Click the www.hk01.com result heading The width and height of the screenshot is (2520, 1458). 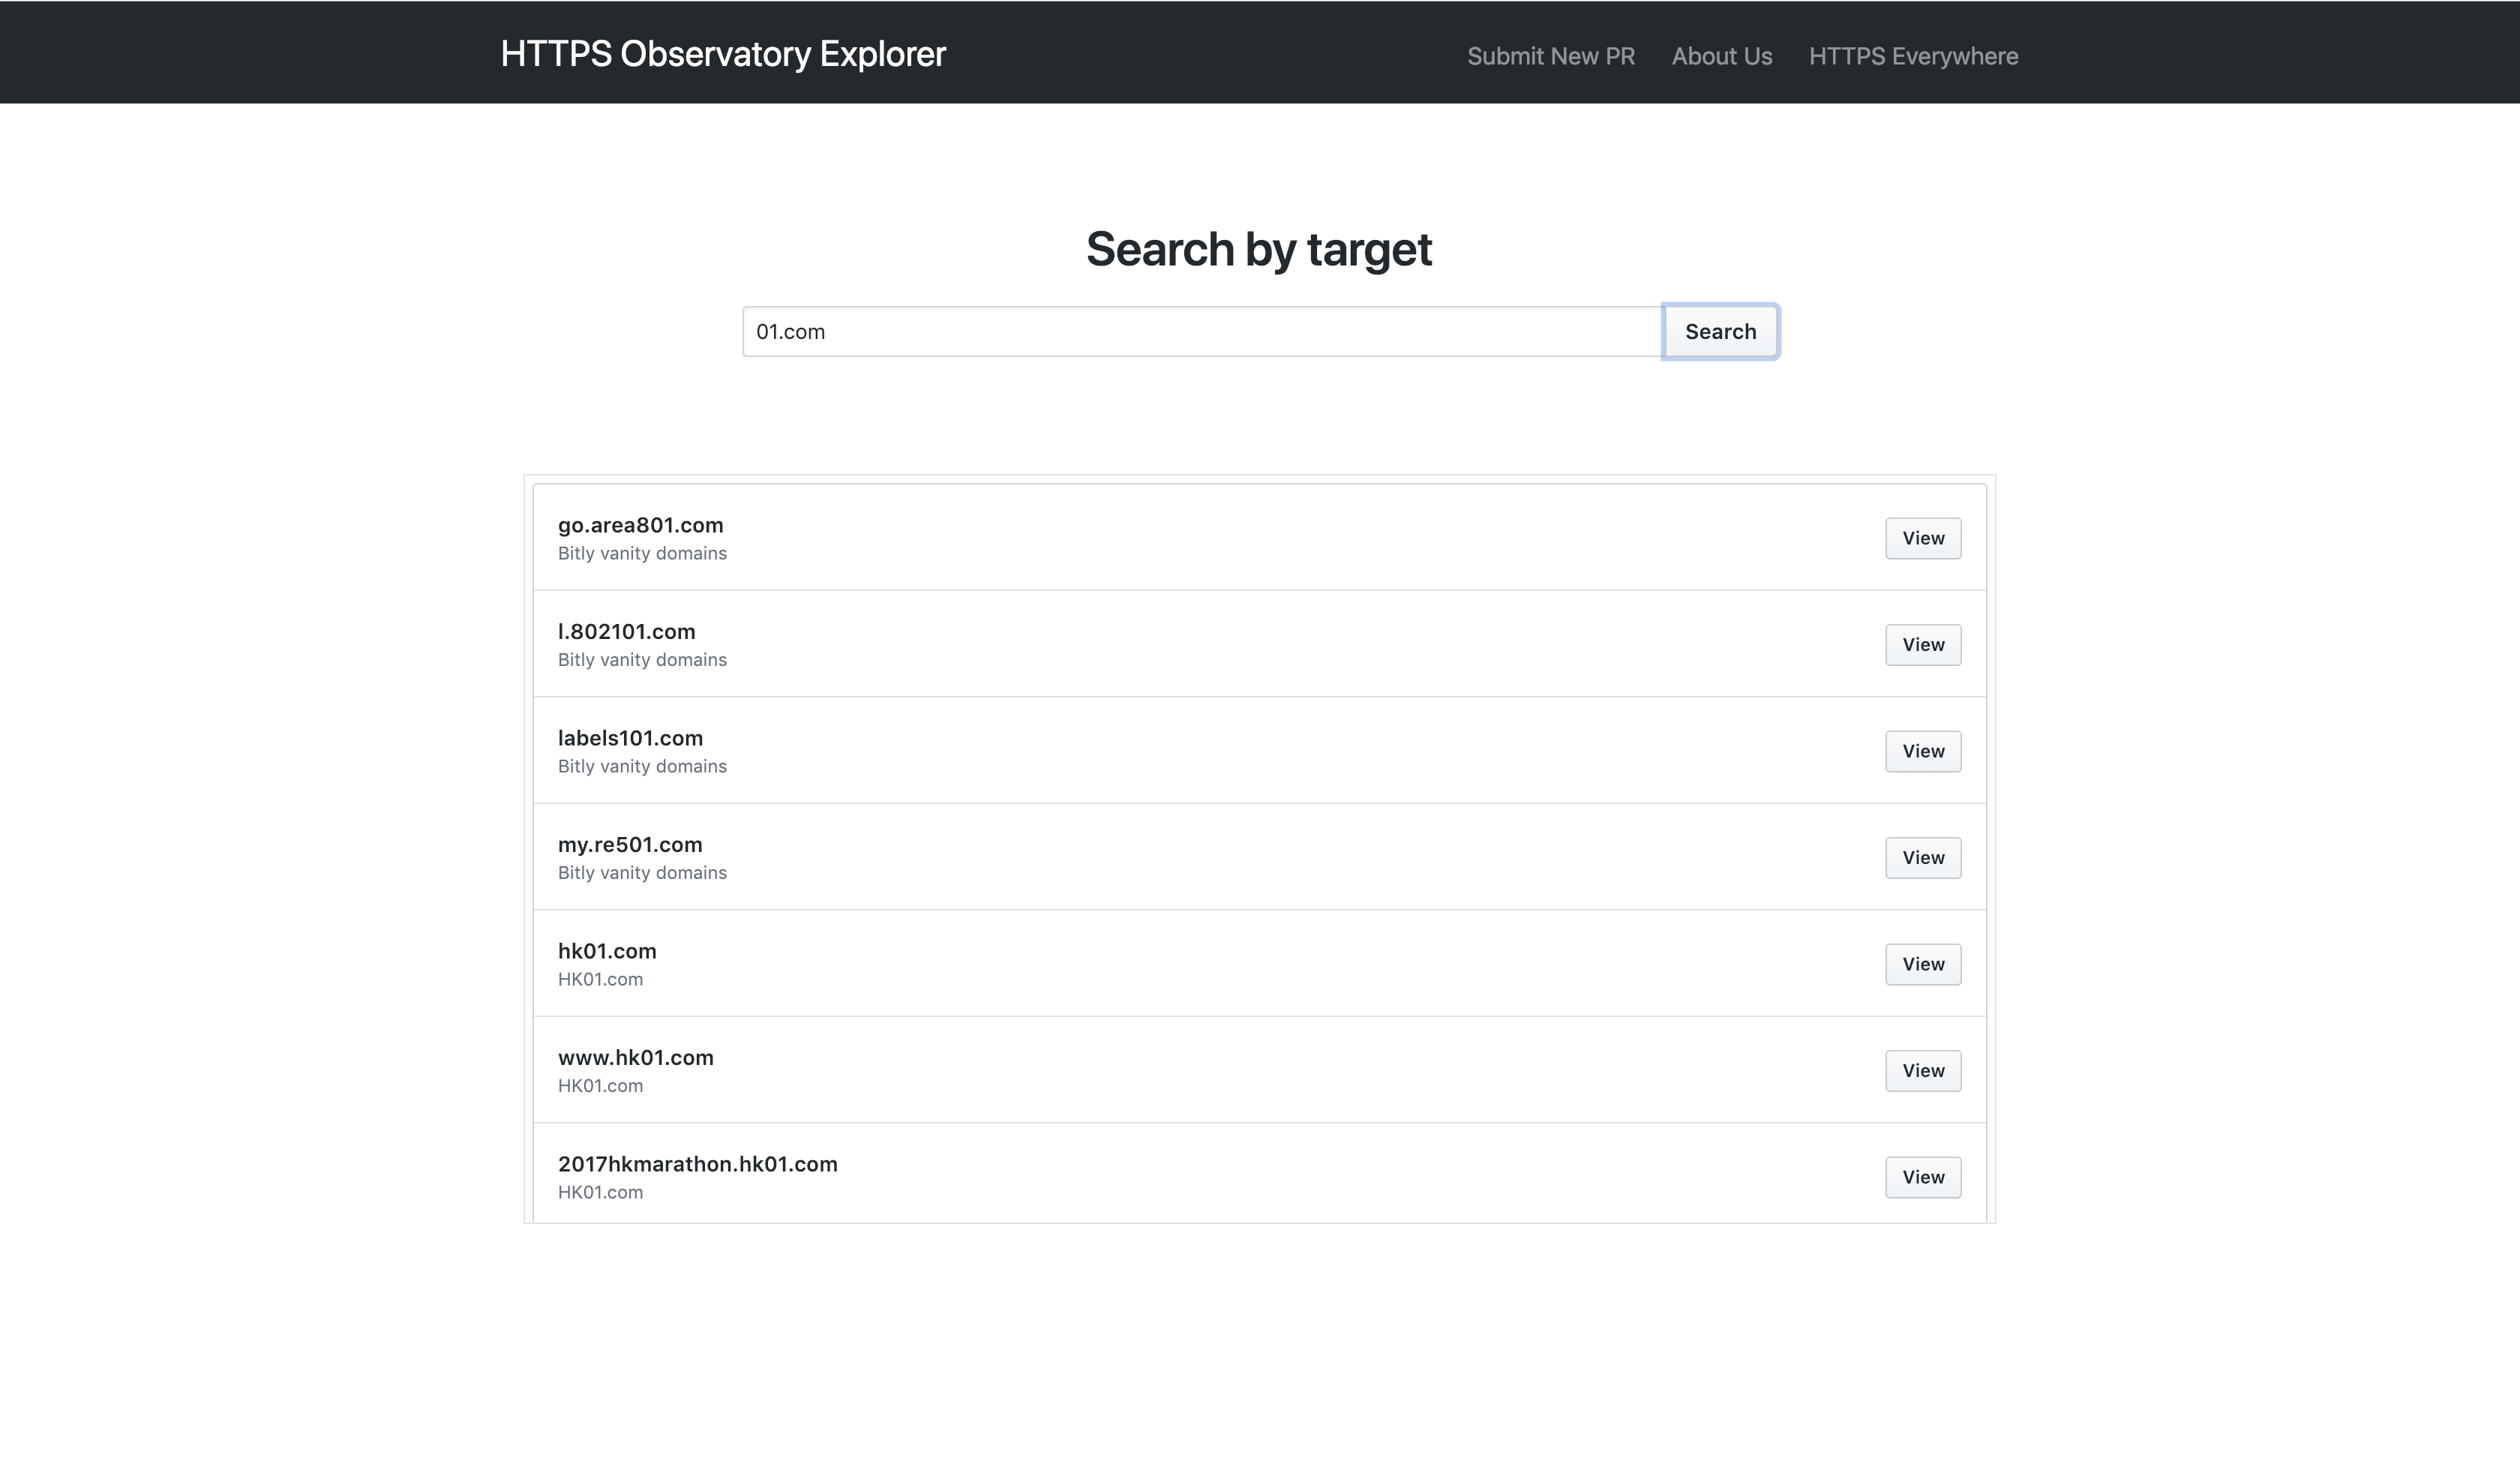(x=635, y=1058)
